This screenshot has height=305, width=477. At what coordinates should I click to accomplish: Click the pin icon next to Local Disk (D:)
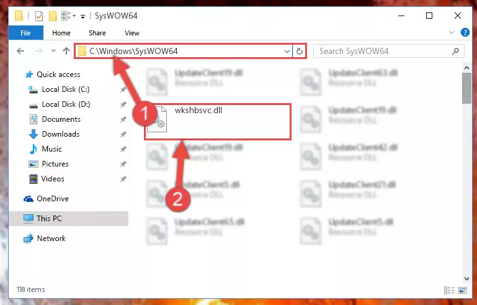click(x=123, y=104)
